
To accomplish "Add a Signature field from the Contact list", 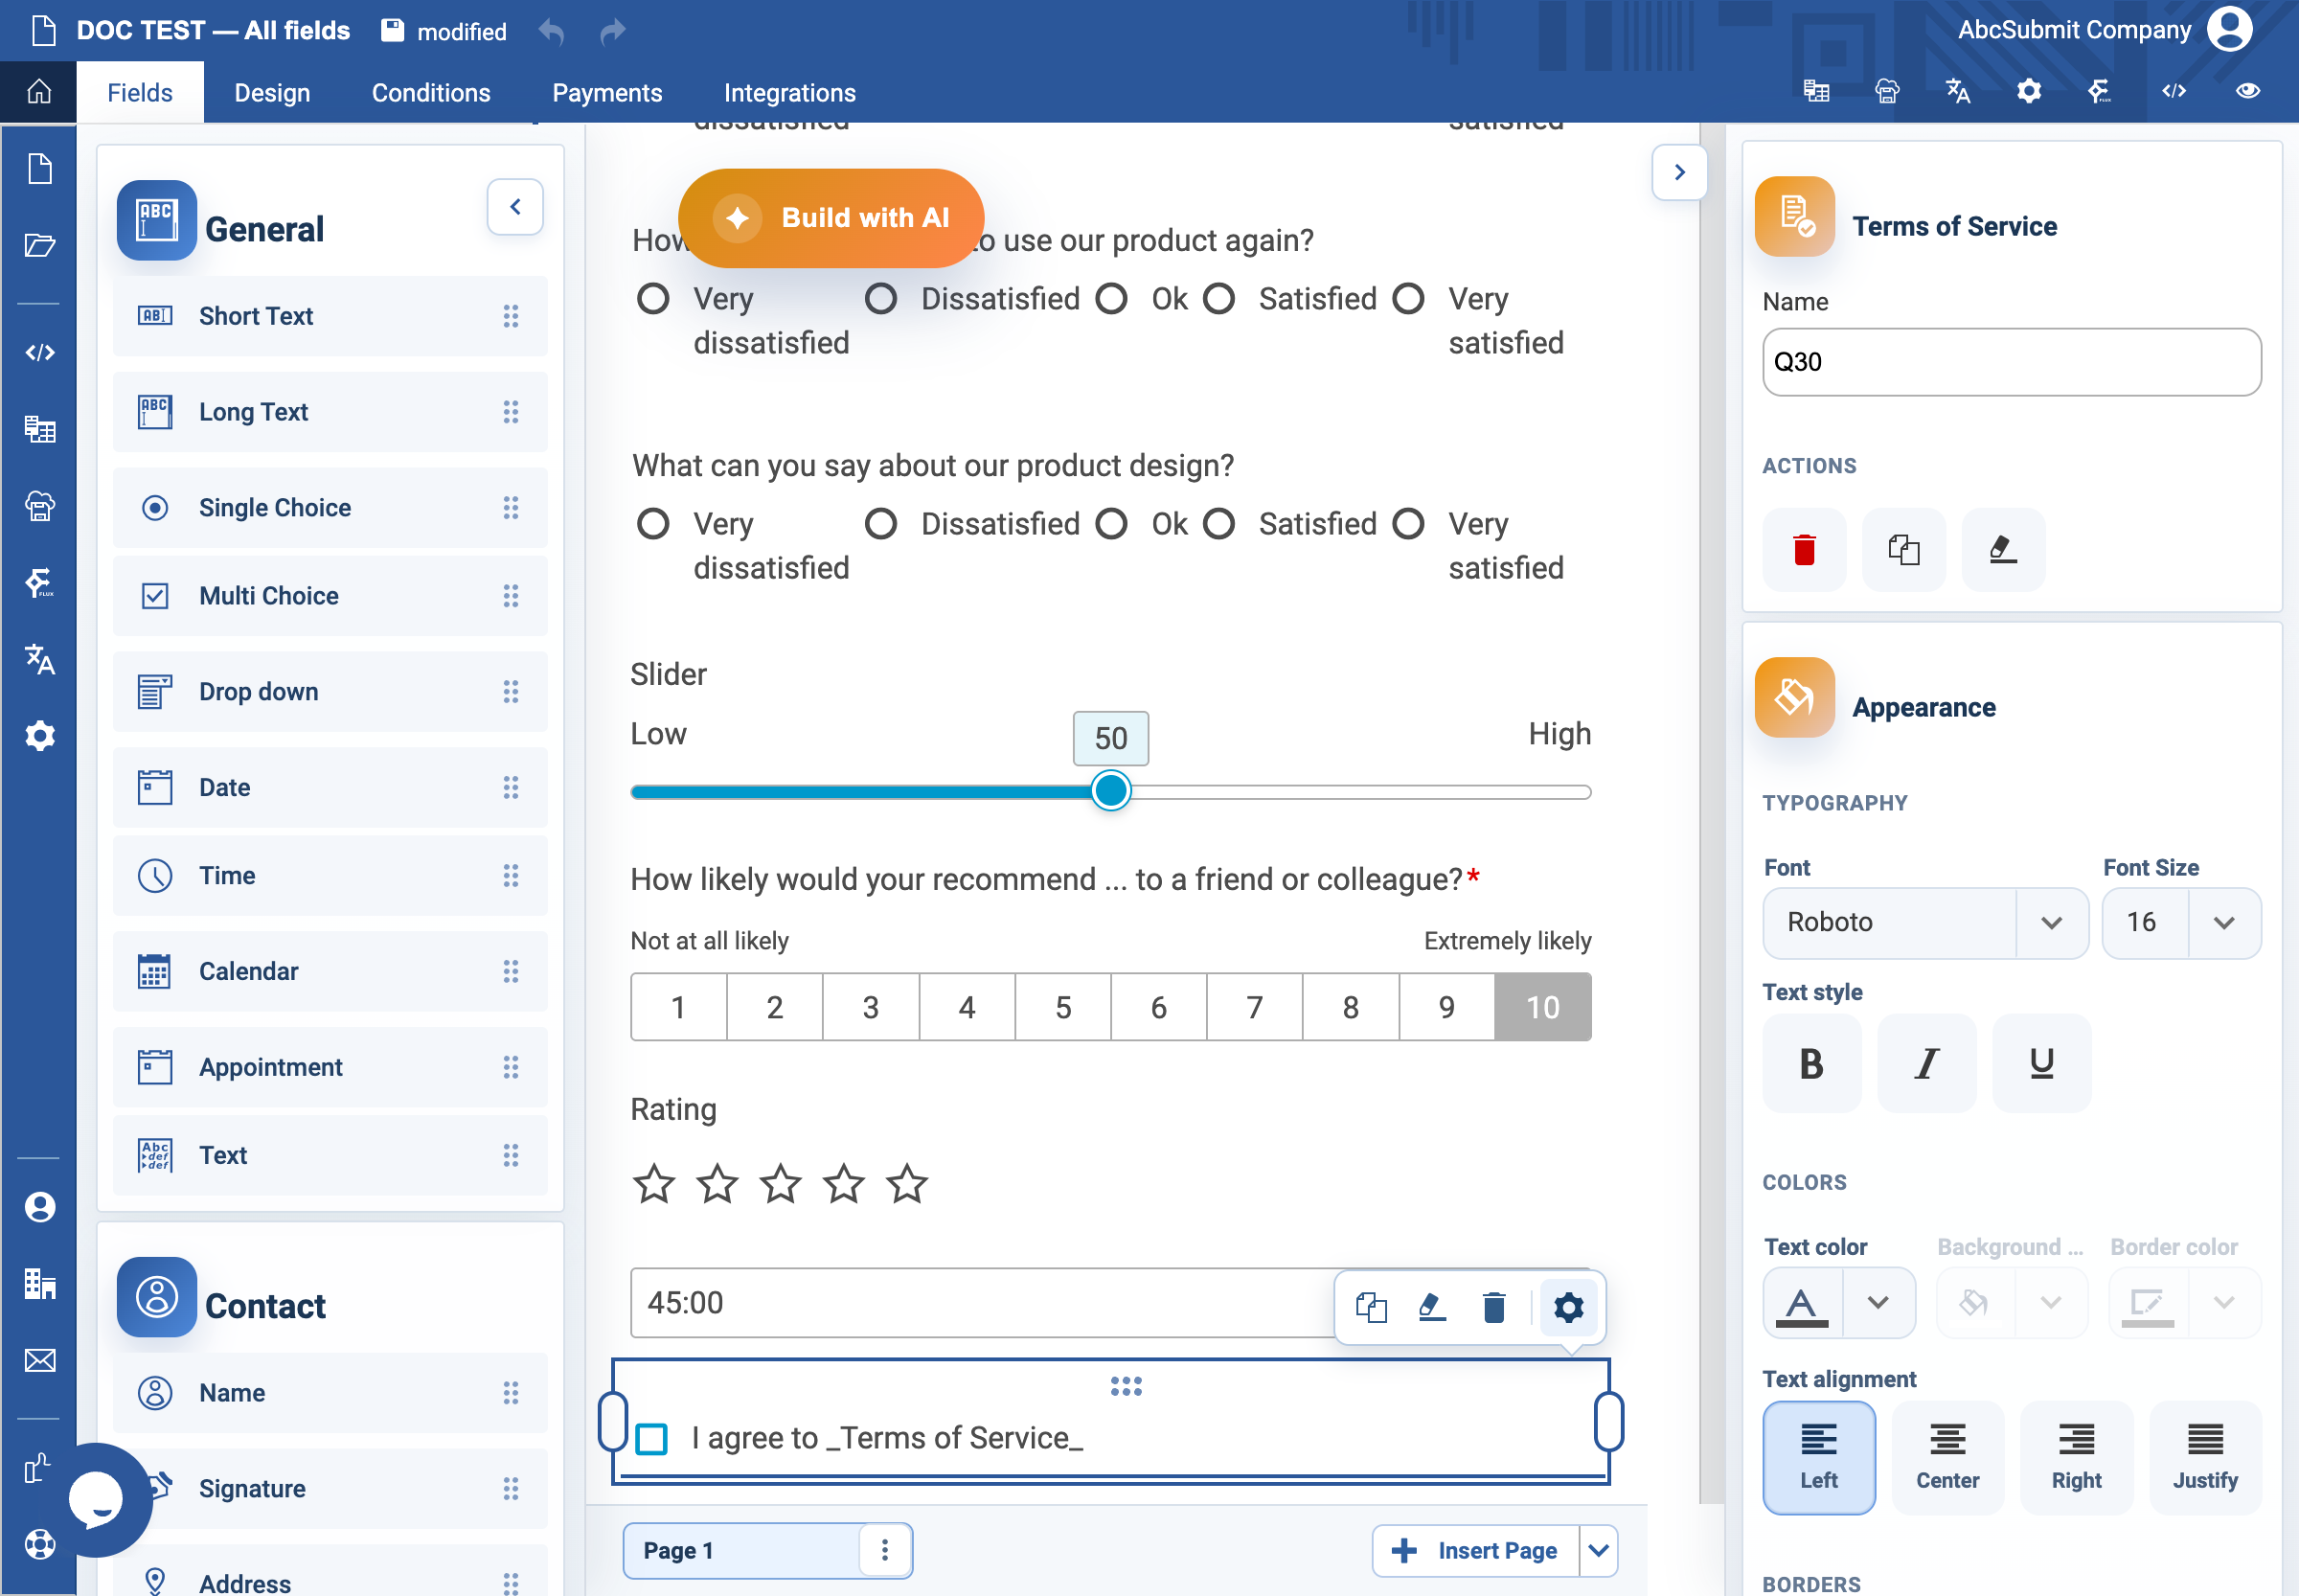I will pyautogui.click(x=330, y=1489).
